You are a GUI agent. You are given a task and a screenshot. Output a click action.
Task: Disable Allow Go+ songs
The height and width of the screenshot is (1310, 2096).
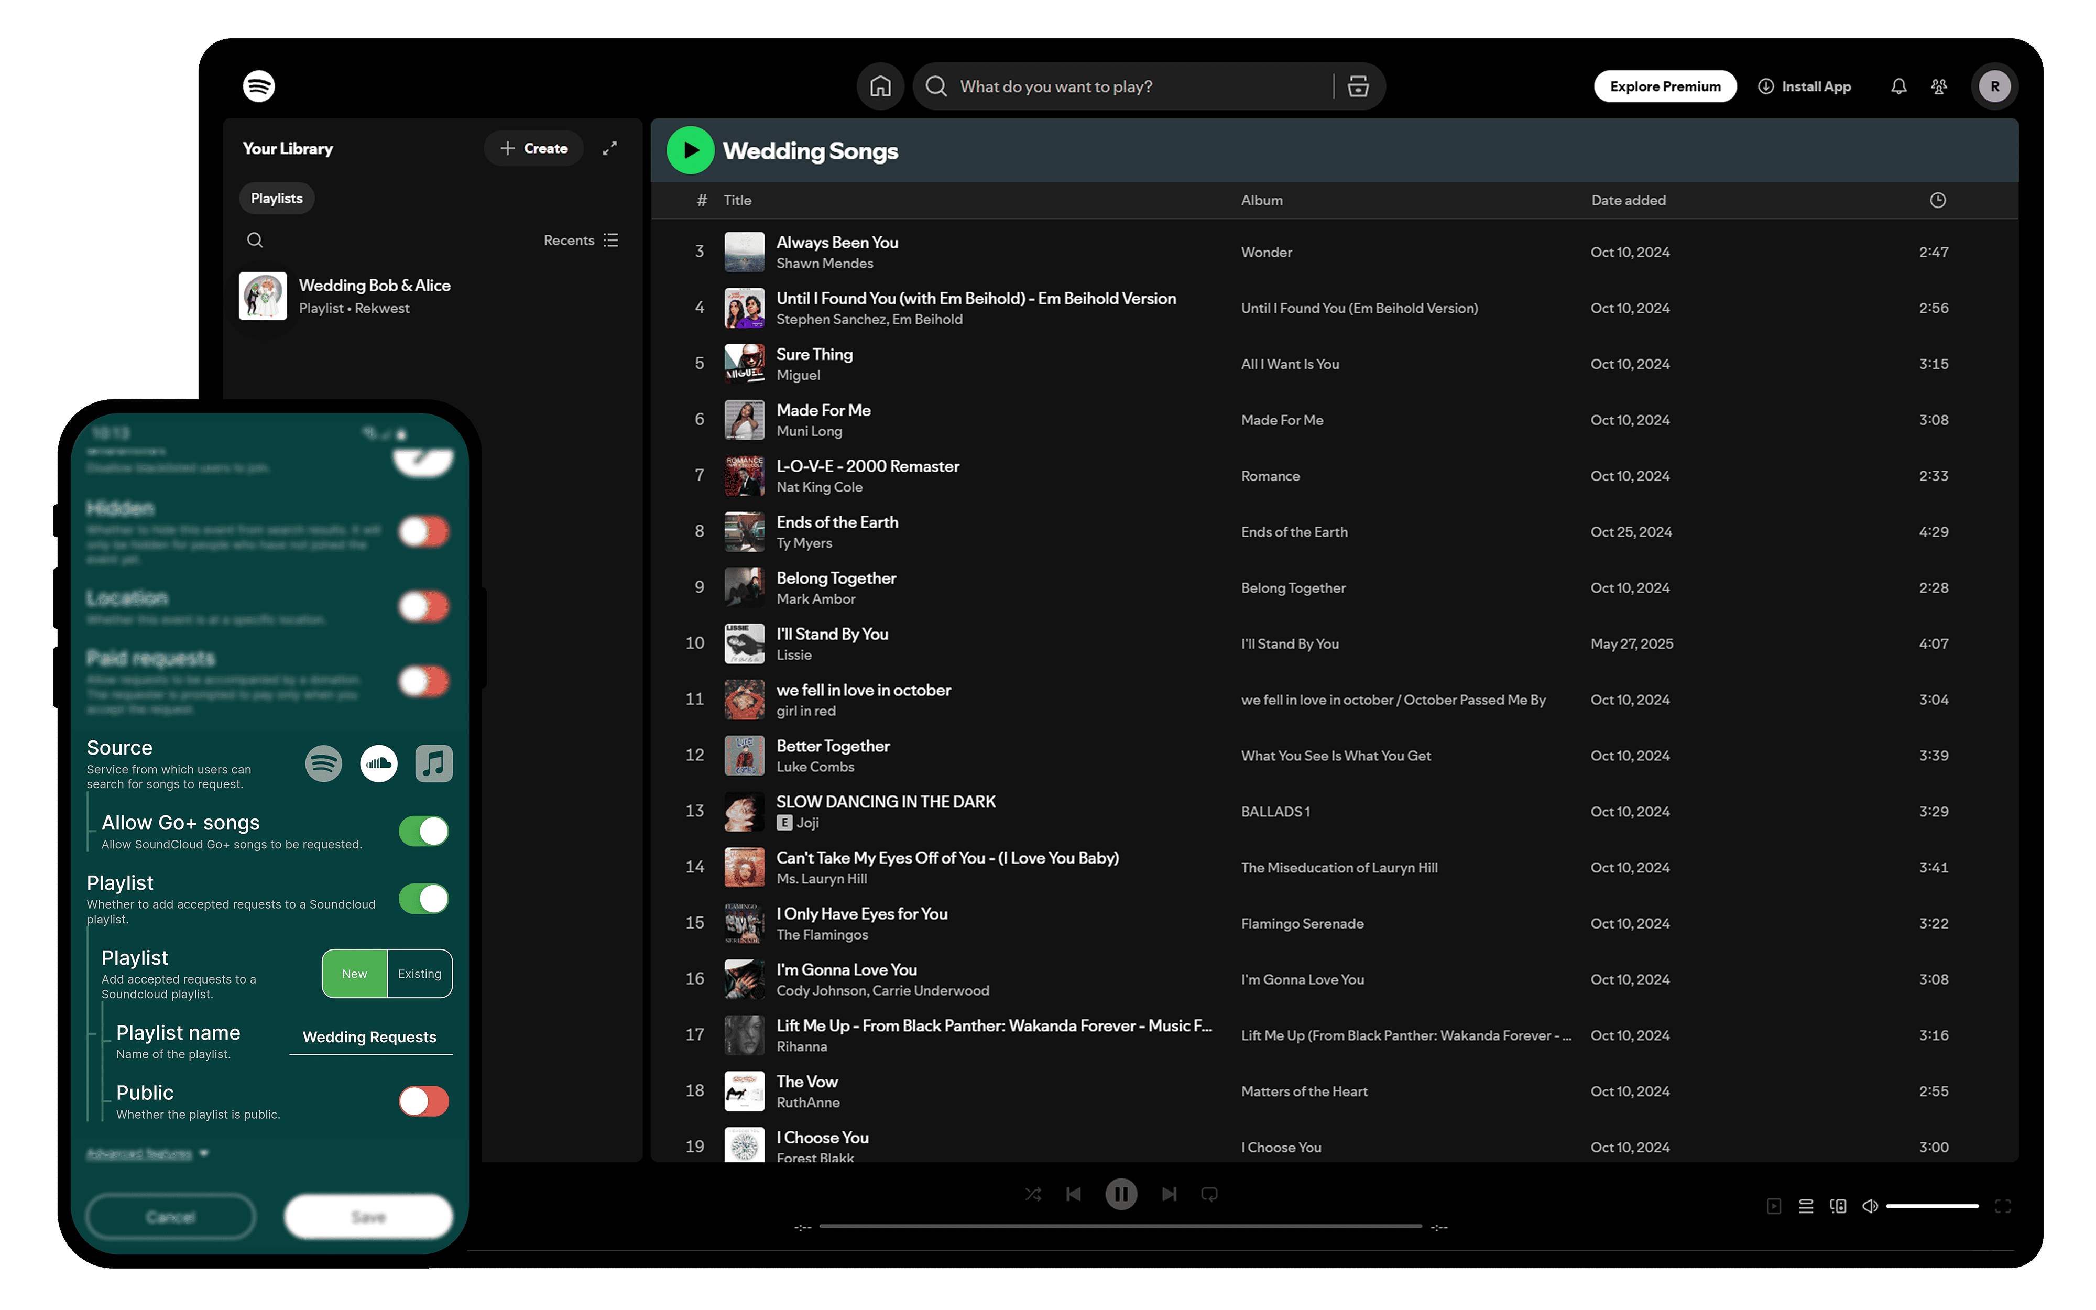click(423, 830)
